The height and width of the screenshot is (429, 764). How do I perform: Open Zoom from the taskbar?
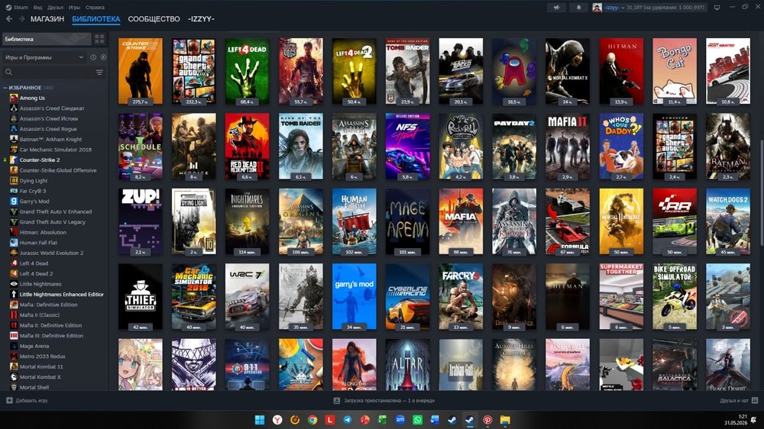[400, 420]
